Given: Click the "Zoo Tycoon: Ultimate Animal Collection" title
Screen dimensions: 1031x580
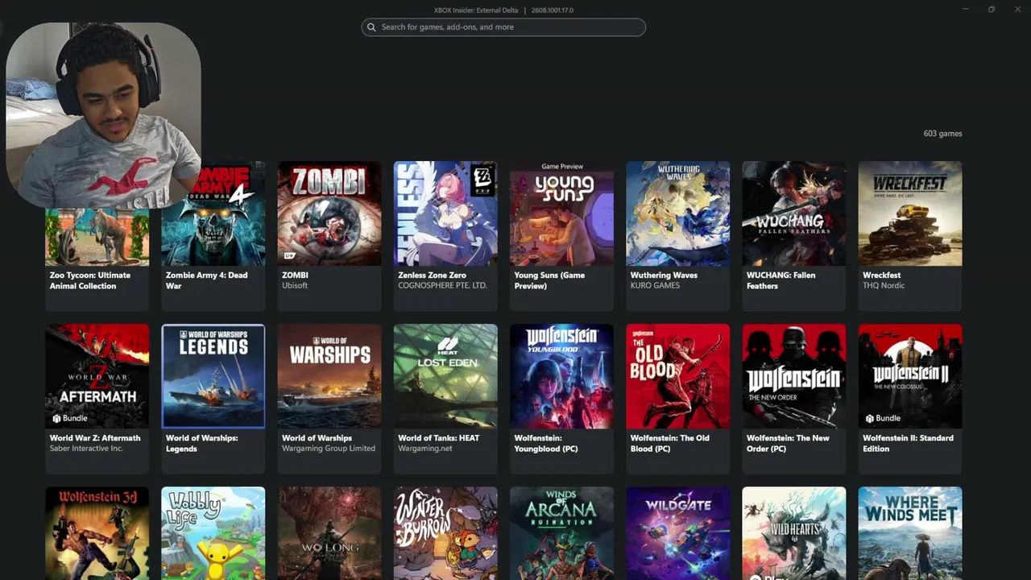Looking at the screenshot, I should pyautogui.click(x=89, y=280).
